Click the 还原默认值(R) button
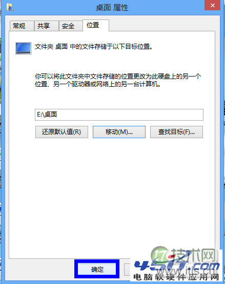The height and width of the screenshot is (284, 225). (62, 132)
